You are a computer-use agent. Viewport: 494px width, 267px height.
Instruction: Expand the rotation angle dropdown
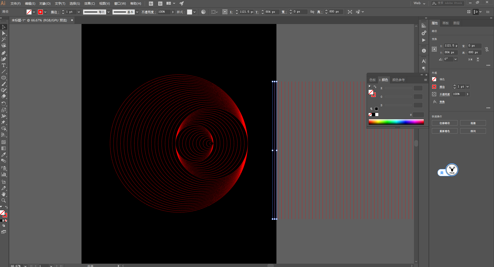tap(456, 59)
